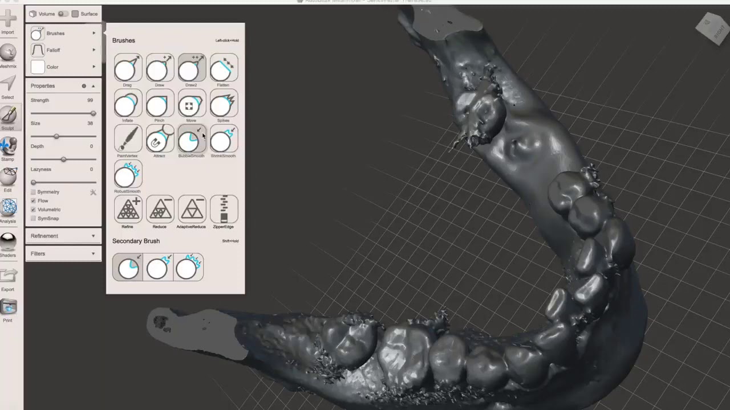Expand the Brushes flyout arrow

click(94, 34)
